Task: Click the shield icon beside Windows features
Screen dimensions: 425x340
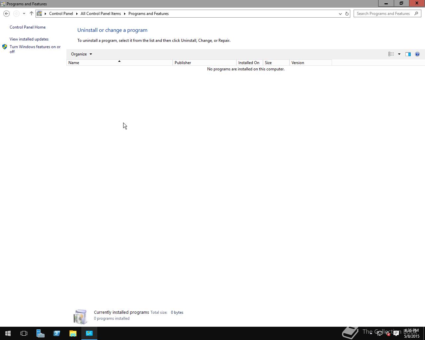Action: (5, 47)
